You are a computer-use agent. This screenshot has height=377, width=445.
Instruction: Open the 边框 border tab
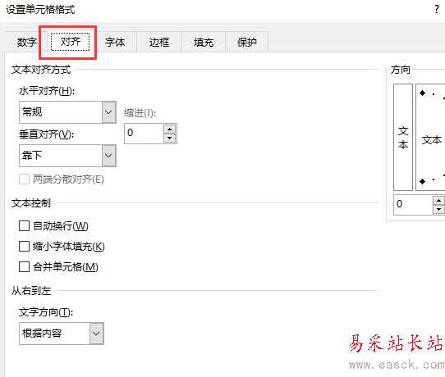(159, 42)
